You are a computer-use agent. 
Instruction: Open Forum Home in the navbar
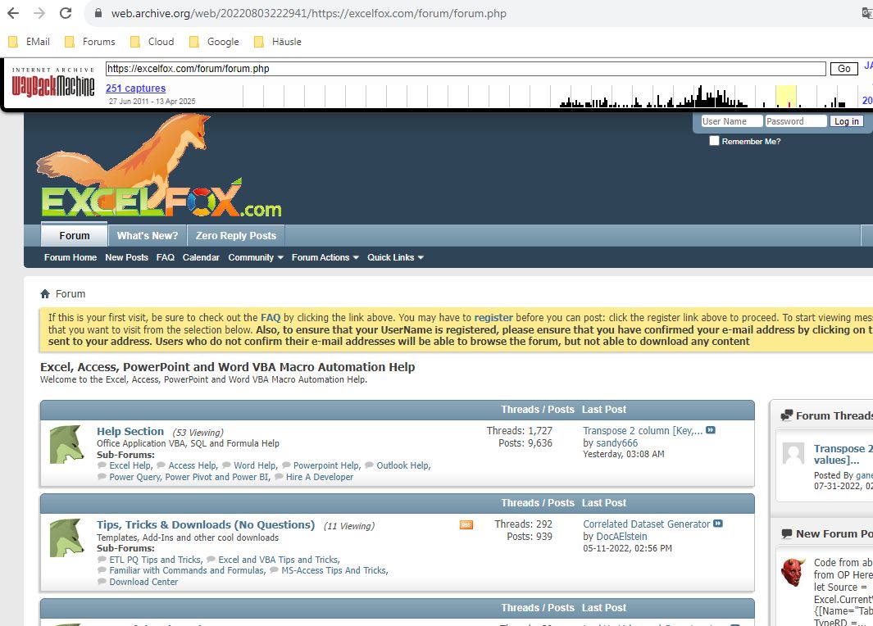click(70, 257)
